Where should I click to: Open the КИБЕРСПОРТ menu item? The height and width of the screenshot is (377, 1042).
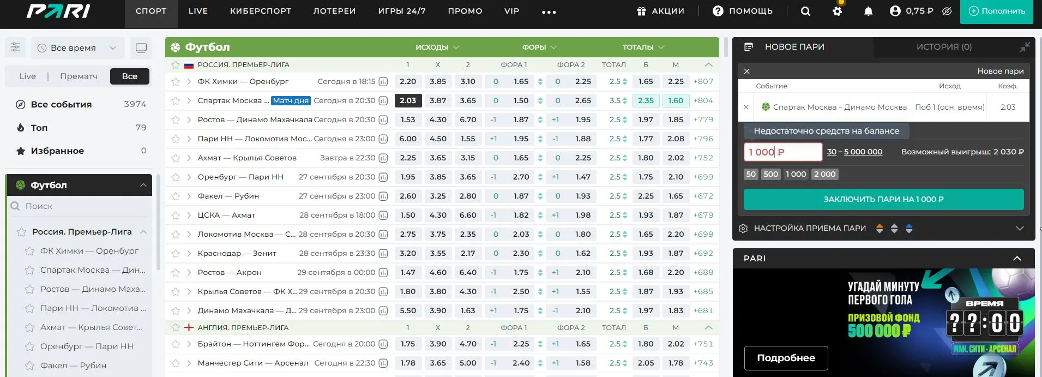point(261,11)
